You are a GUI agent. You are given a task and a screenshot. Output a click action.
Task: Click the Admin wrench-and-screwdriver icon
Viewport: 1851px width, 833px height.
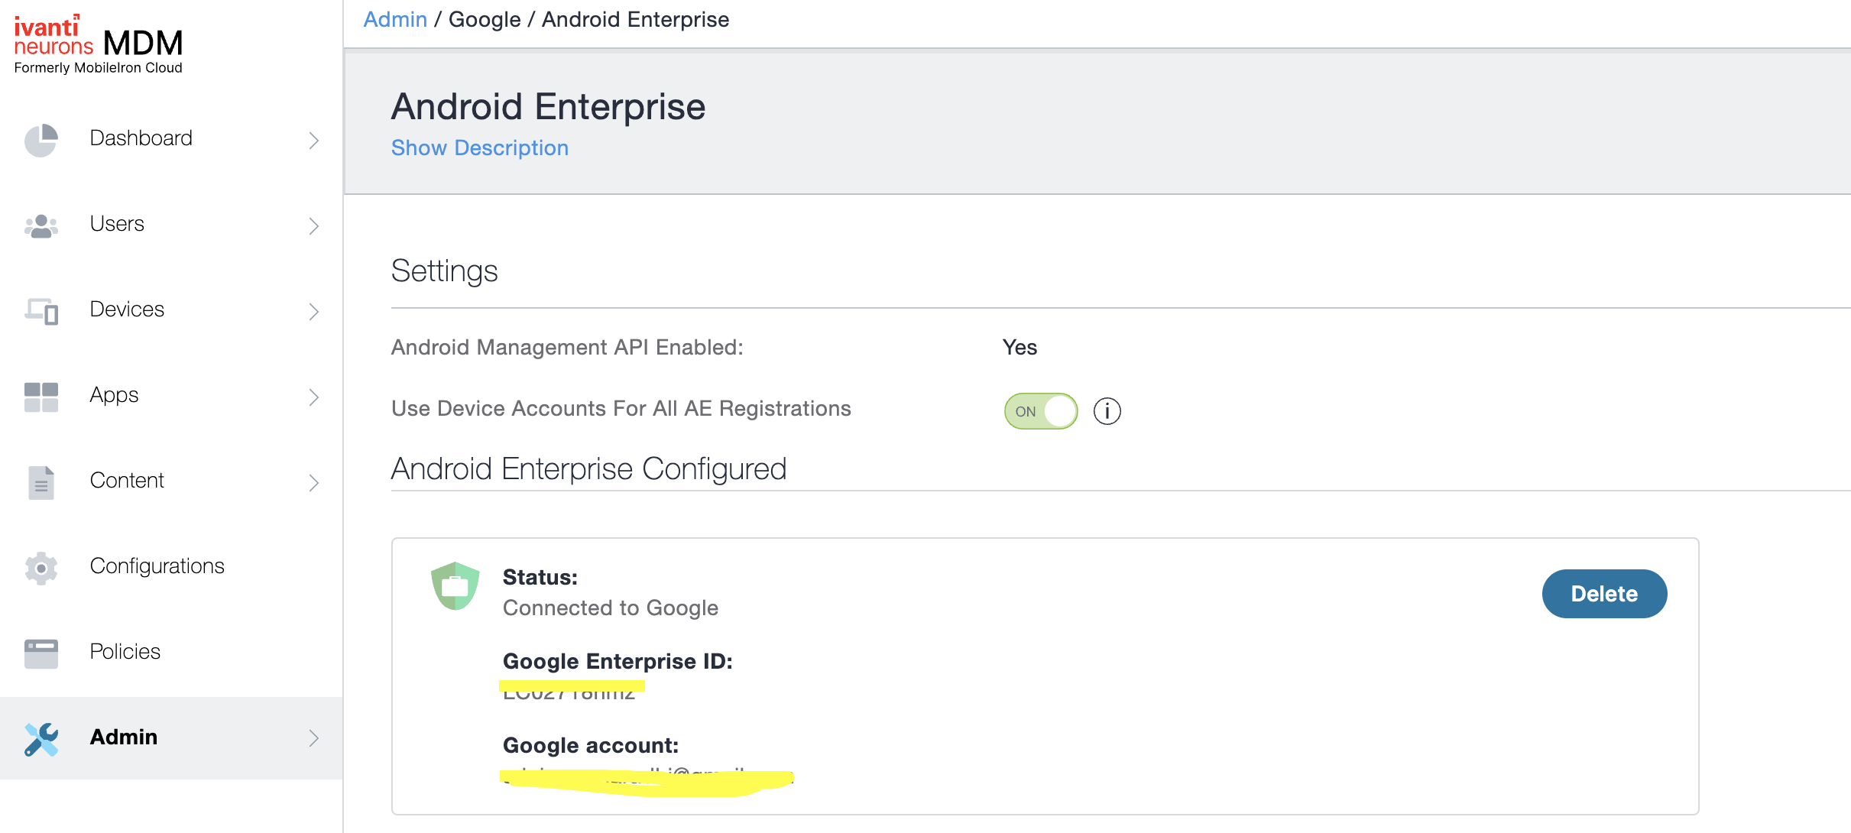(41, 738)
